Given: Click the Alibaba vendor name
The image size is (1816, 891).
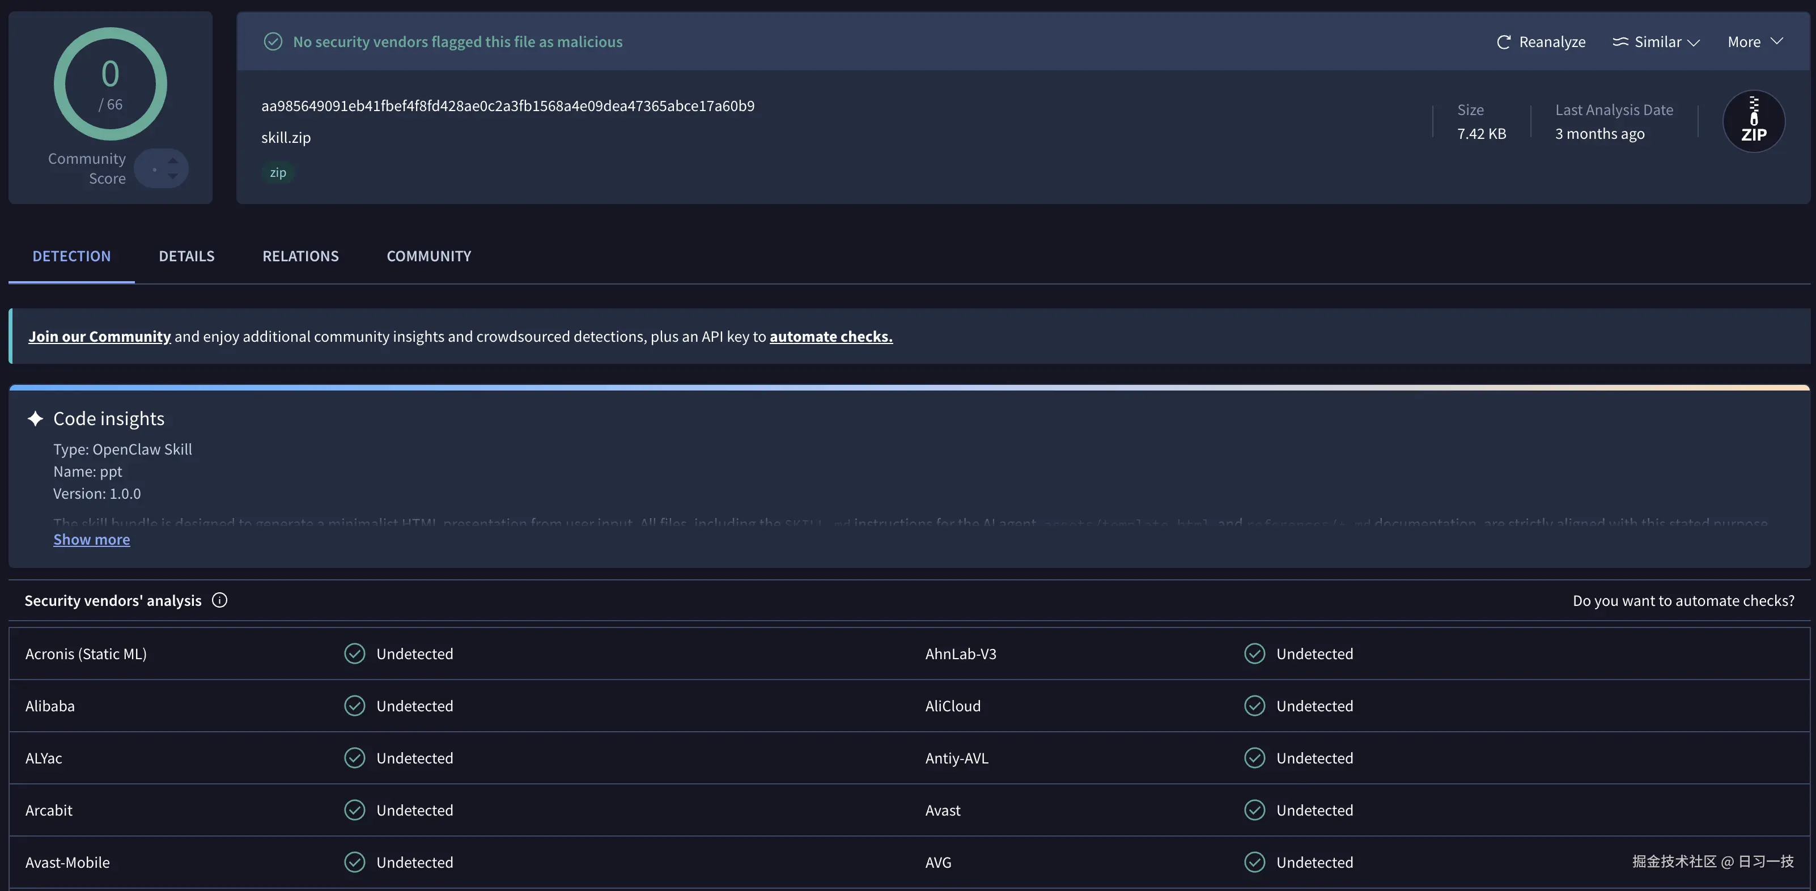Looking at the screenshot, I should [x=50, y=706].
